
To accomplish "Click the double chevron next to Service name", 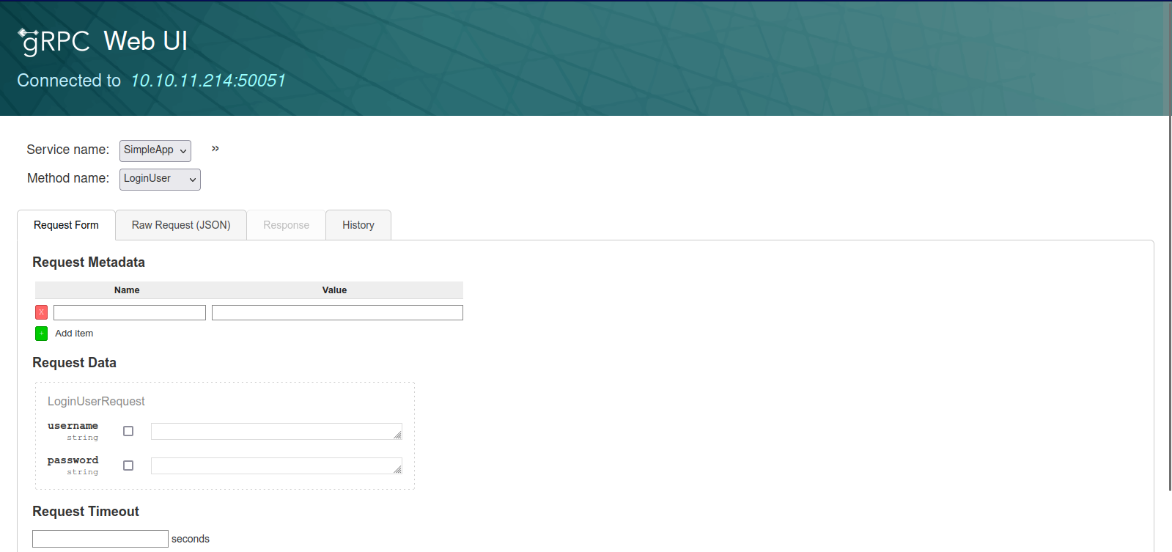I will pyautogui.click(x=215, y=149).
